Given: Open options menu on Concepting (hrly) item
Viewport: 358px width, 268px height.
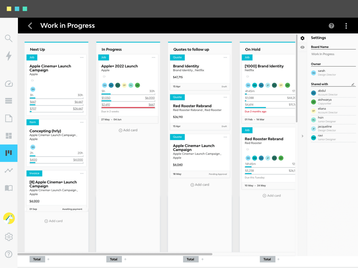Looking at the screenshot, I should click(x=82, y=122).
